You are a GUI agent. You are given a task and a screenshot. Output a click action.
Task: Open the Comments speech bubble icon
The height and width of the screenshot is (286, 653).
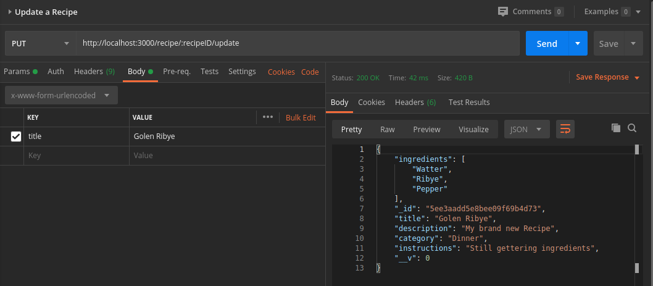point(503,12)
